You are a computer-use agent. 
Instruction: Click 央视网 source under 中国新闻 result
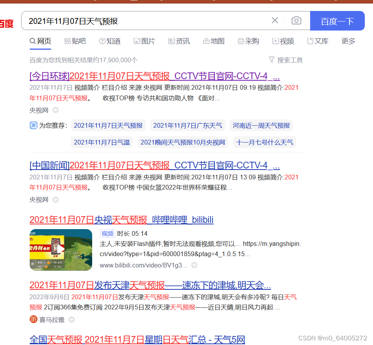tap(39, 200)
